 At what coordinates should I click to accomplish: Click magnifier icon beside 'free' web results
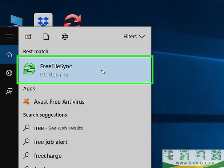coord(26,128)
